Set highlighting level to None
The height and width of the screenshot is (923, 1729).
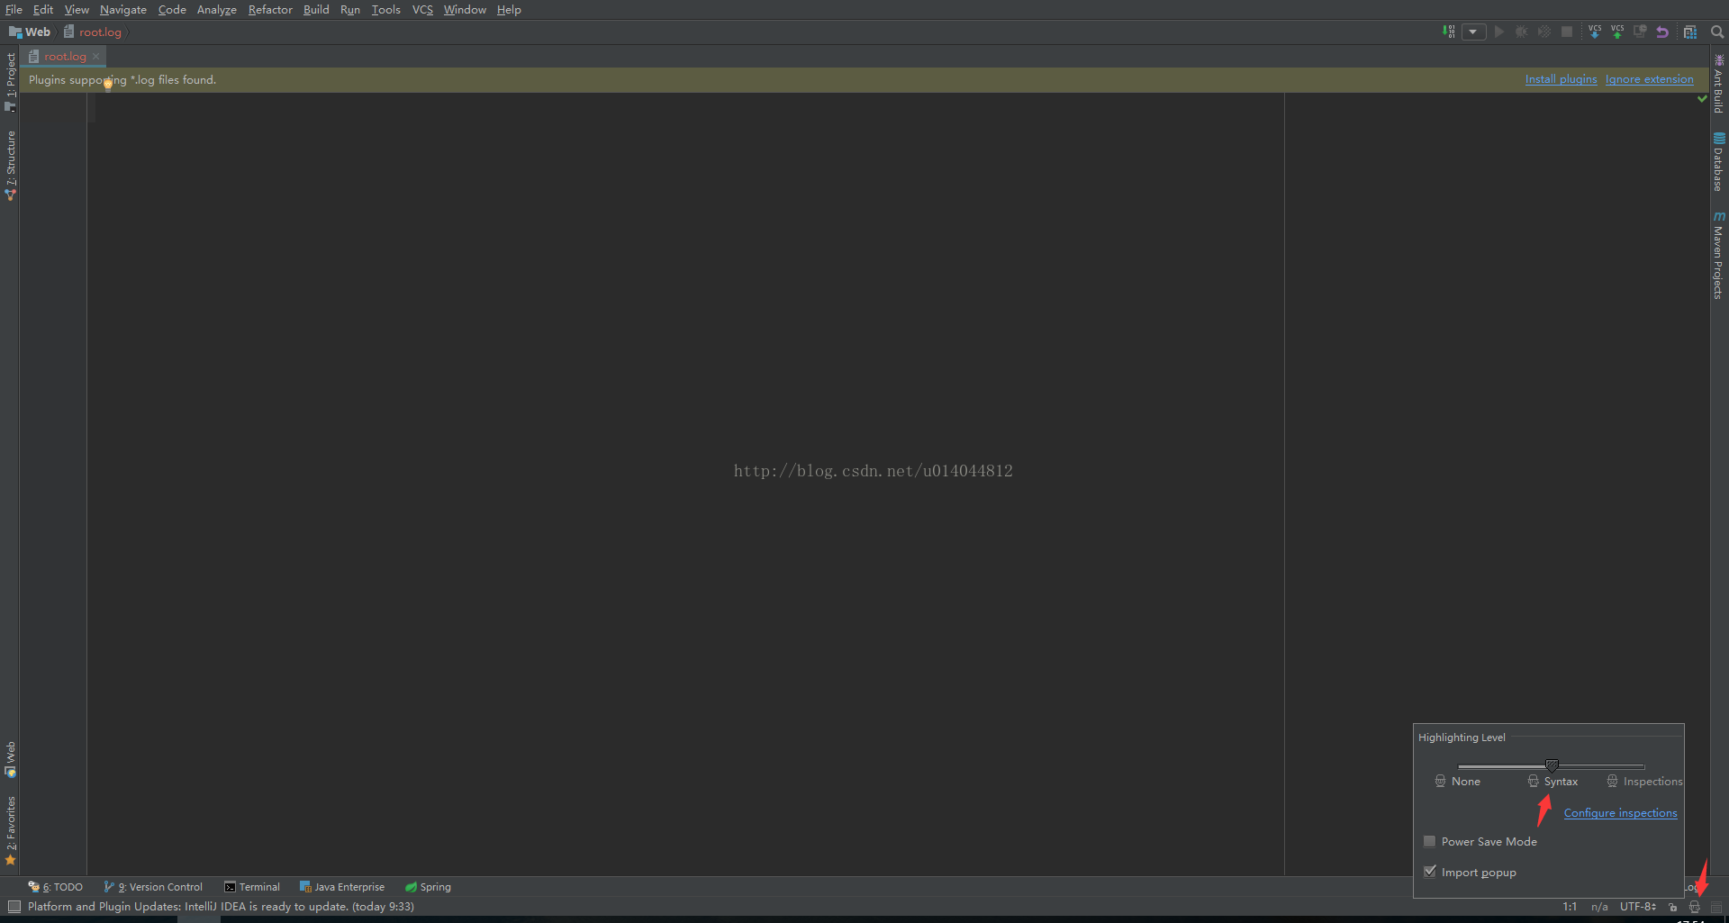point(1458,782)
